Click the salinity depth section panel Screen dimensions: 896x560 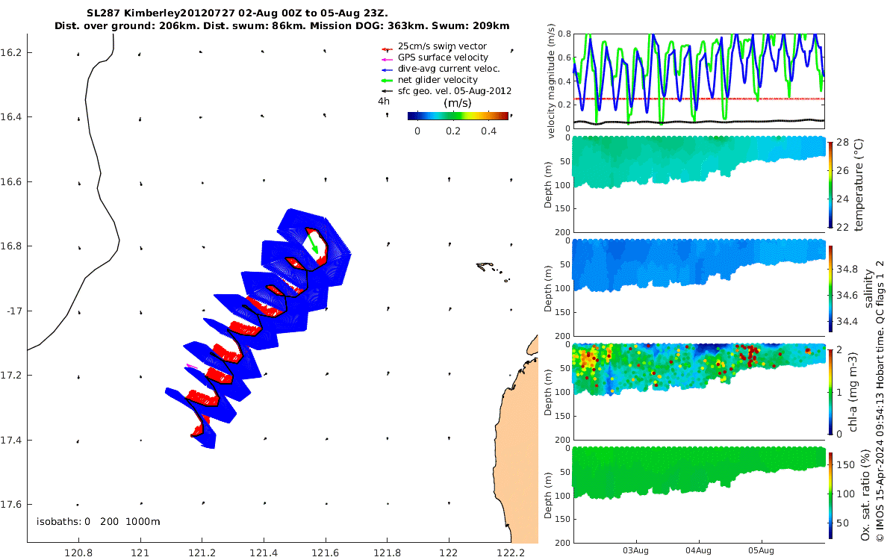pyautogui.click(x=699, y=287)
